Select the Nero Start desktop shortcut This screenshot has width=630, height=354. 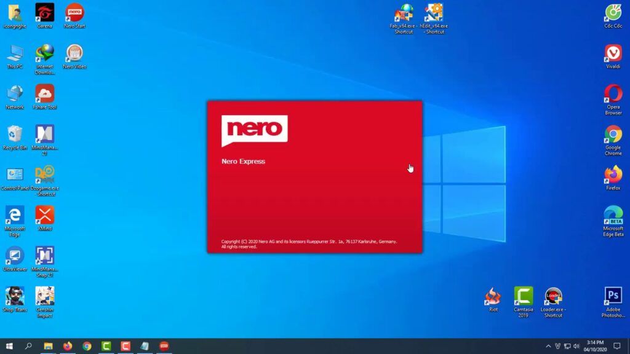tap(74, 16)
